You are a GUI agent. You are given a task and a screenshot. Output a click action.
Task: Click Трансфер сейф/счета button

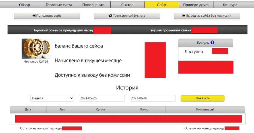(127, 16)
